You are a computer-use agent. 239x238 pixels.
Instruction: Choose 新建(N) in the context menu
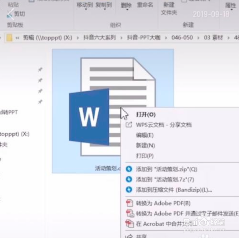click(145, 145)
